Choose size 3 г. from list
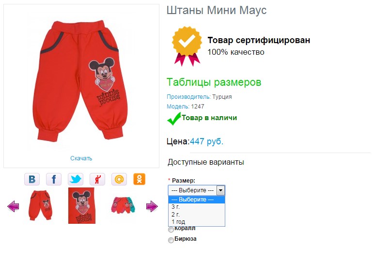374x264 pixels. tap(197, 207)
